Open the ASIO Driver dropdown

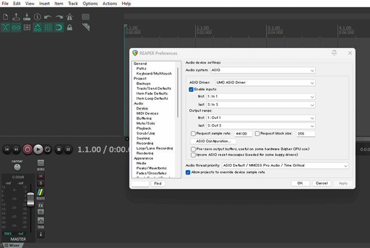(266, 83)
